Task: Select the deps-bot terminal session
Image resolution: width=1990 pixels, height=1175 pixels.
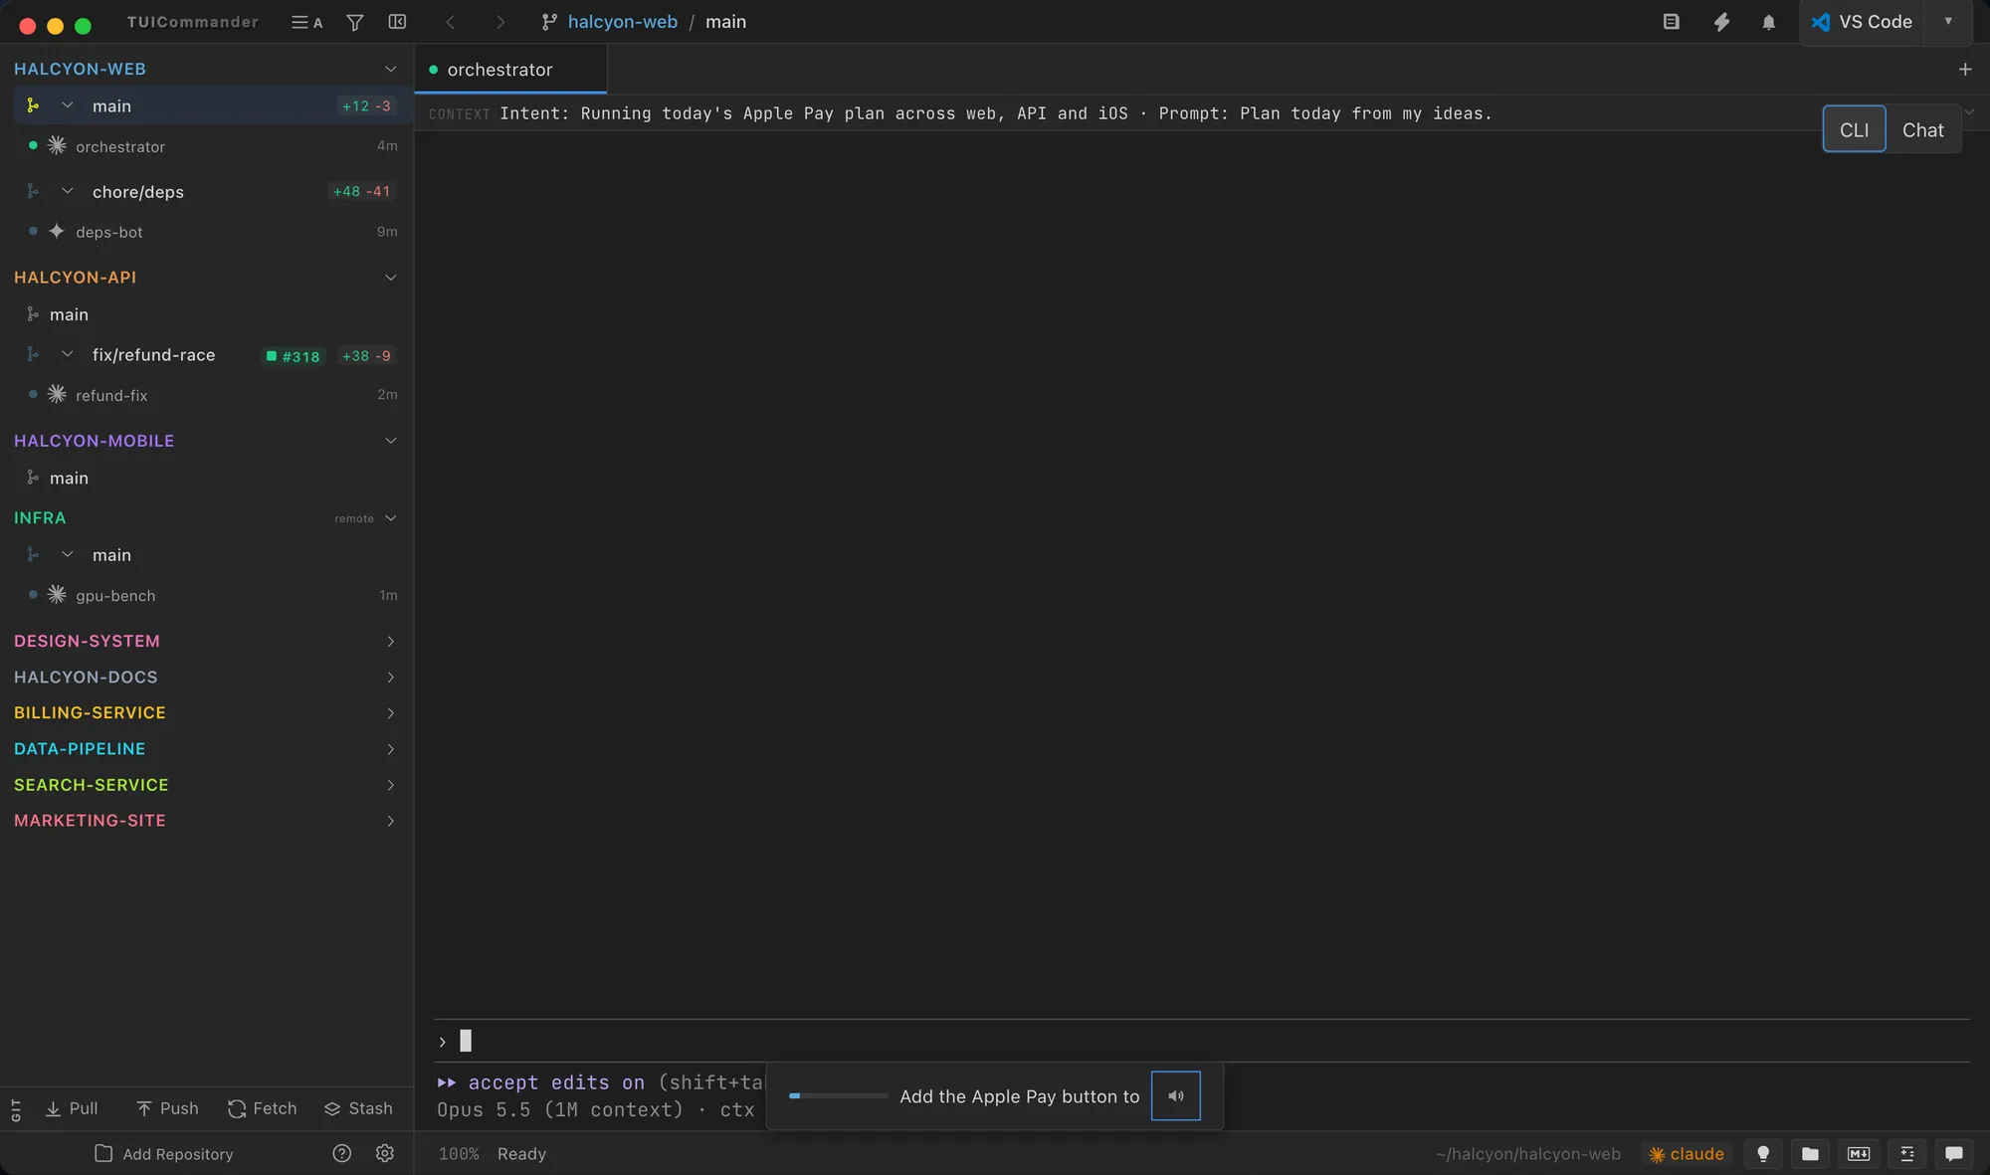Action: point(206,232)
